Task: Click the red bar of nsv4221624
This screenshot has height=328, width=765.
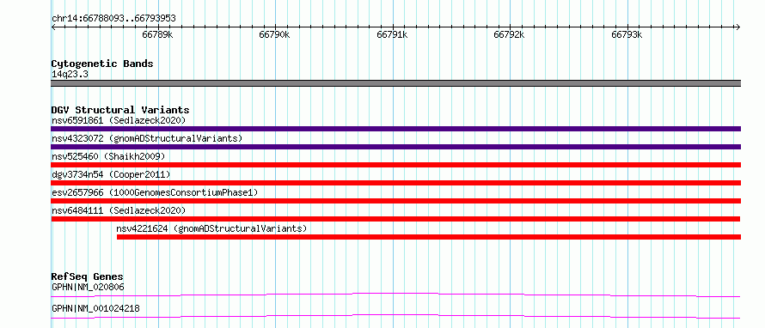Action: [x=429, y=237]
